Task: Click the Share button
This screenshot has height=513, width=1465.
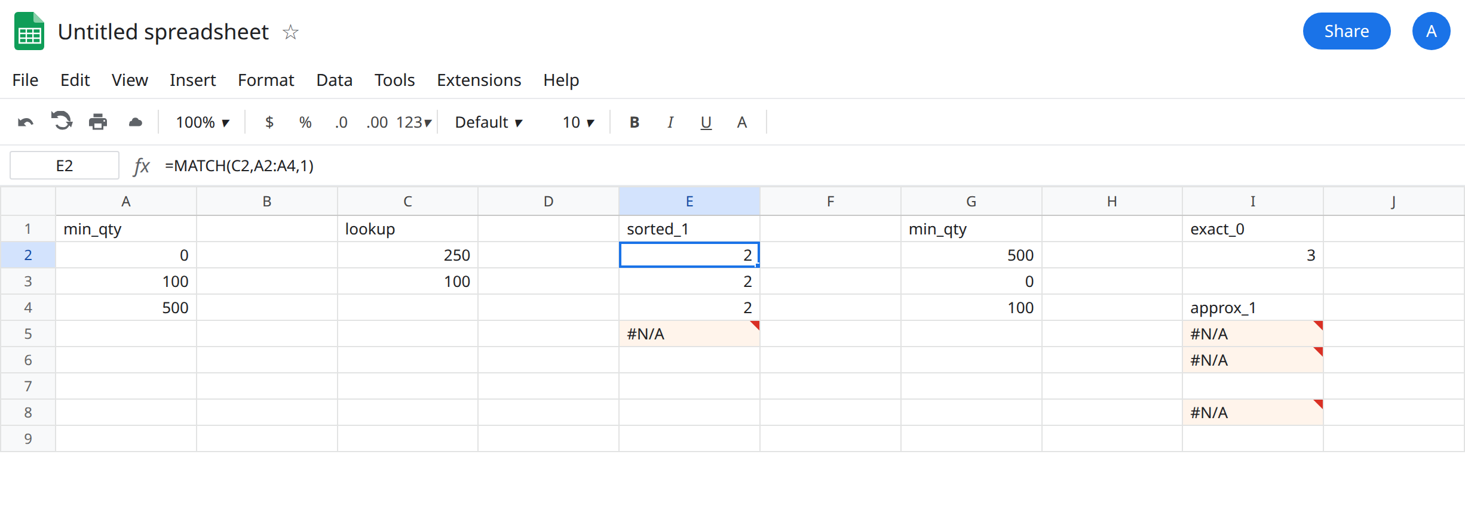Action: pyautogui.click(x=1346, y=31)
